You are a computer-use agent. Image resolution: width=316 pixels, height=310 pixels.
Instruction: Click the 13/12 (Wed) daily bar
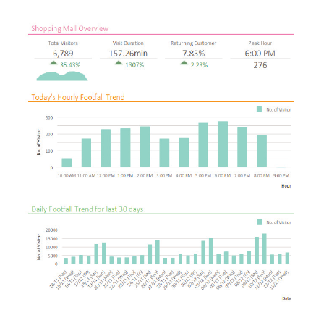pyautogui.click(x=287, y=258)
